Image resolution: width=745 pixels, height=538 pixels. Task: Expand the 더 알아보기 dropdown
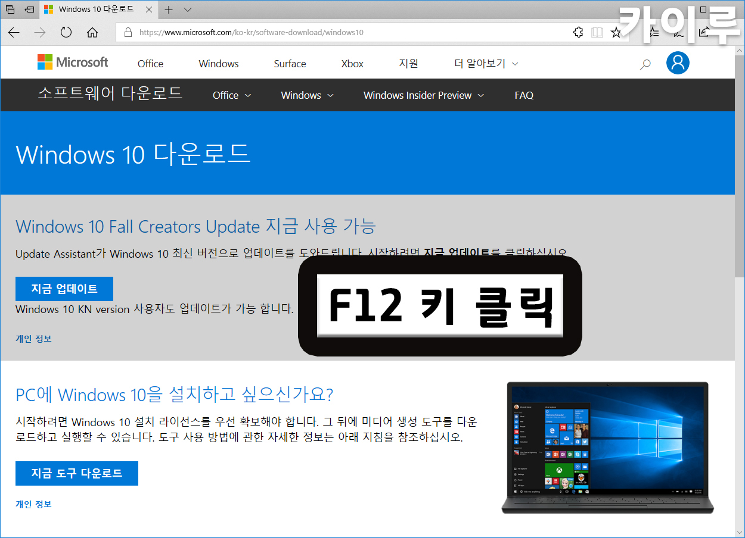(x=486, y=63)
